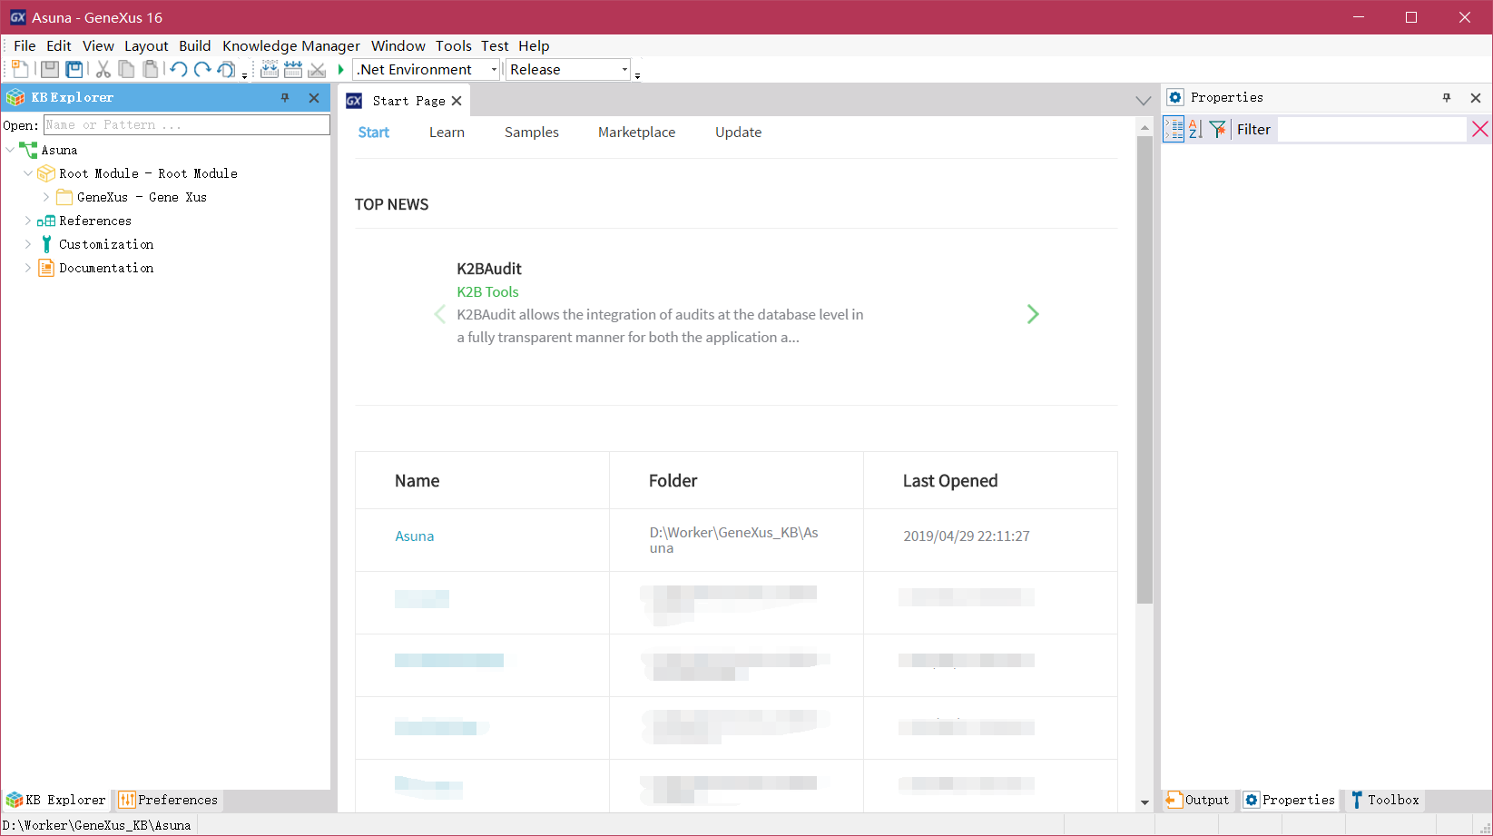Switch to the Update tab

point(738,133)
